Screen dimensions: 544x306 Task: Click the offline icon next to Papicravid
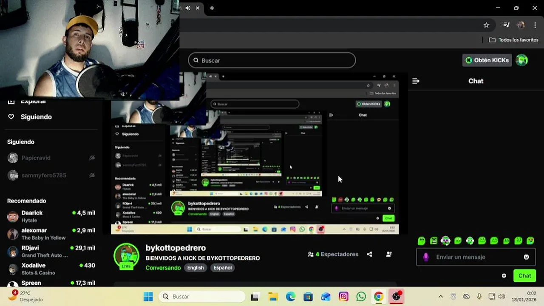point(92,158)
